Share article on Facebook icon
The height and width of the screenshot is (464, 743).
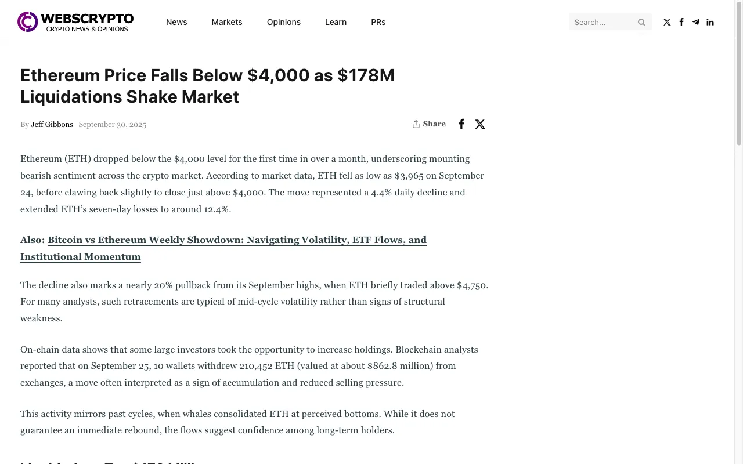461,124
